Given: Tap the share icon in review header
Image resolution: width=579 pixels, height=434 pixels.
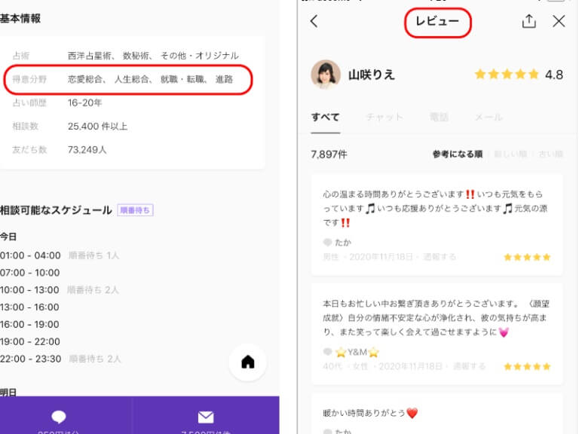Looking at the screenshot, I should [529, 22].
